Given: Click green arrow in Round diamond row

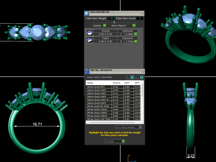Looking at the screenshot, I should click(x=136, y=34).
